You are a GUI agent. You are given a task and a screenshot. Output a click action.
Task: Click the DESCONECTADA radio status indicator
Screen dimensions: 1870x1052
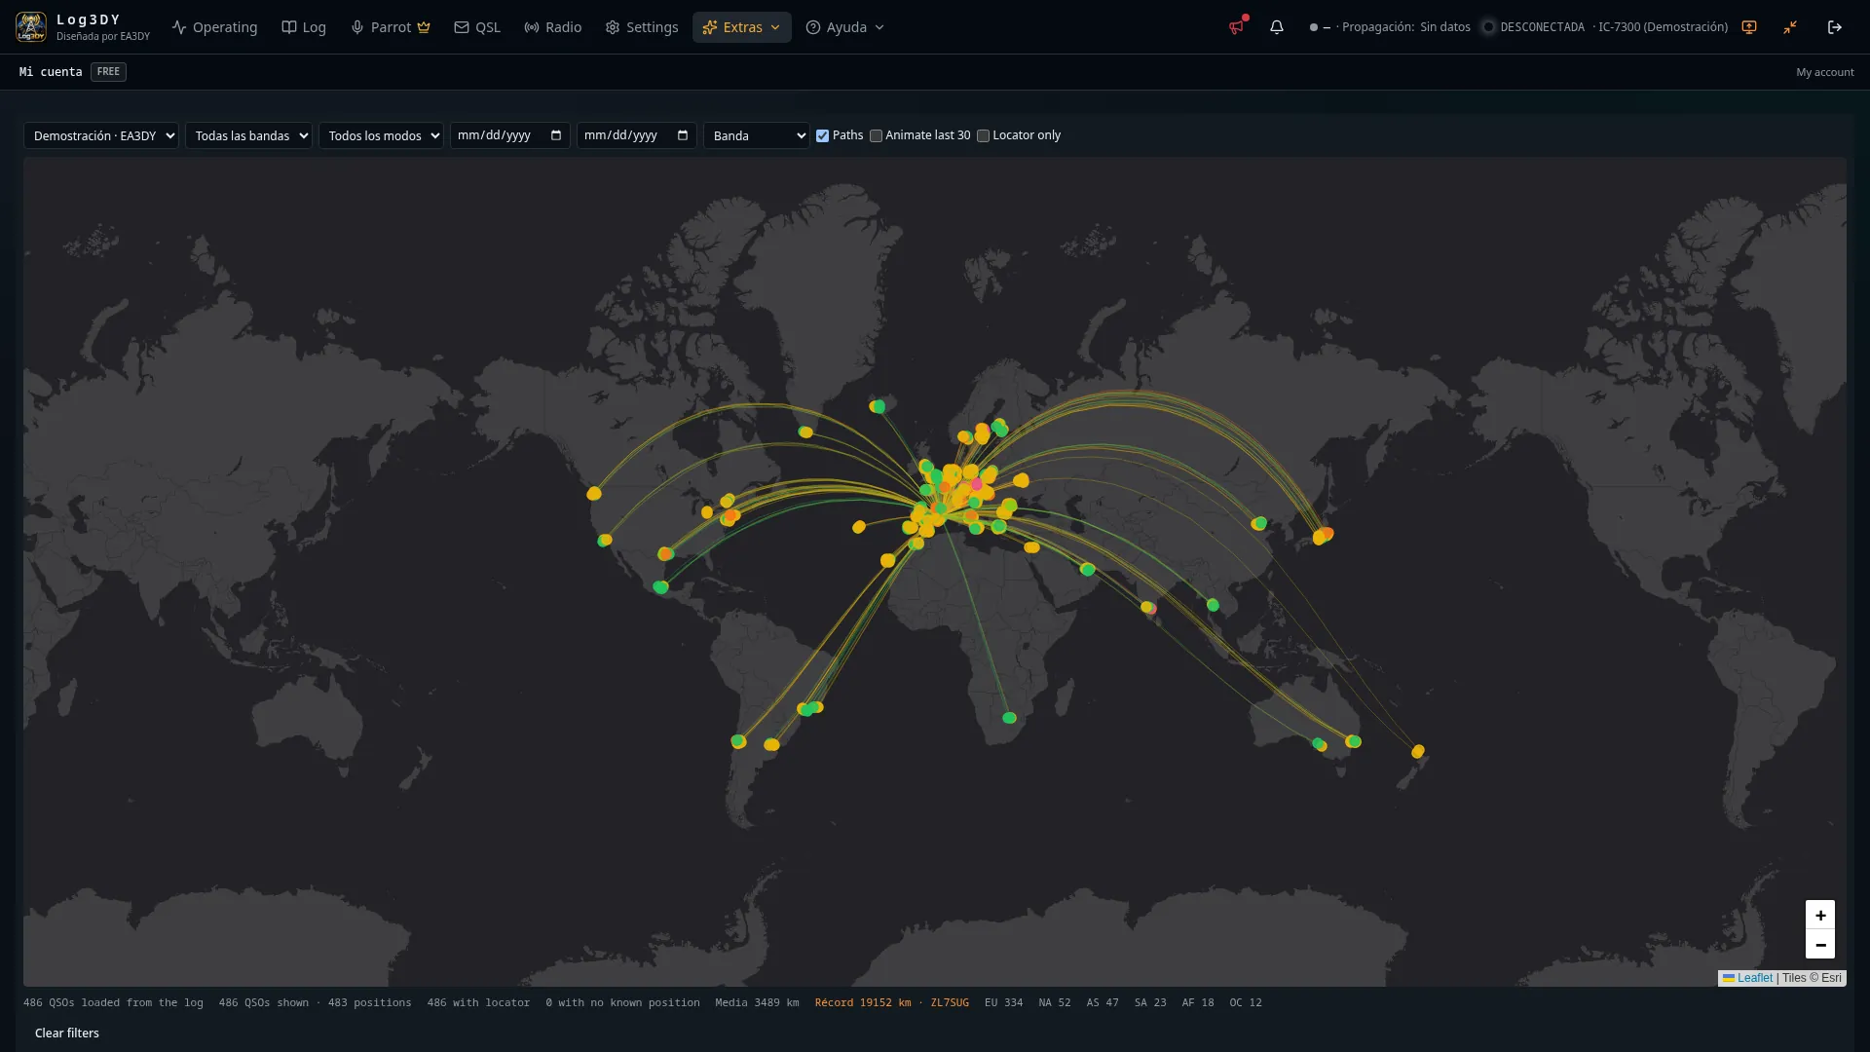click(1533, 27)
